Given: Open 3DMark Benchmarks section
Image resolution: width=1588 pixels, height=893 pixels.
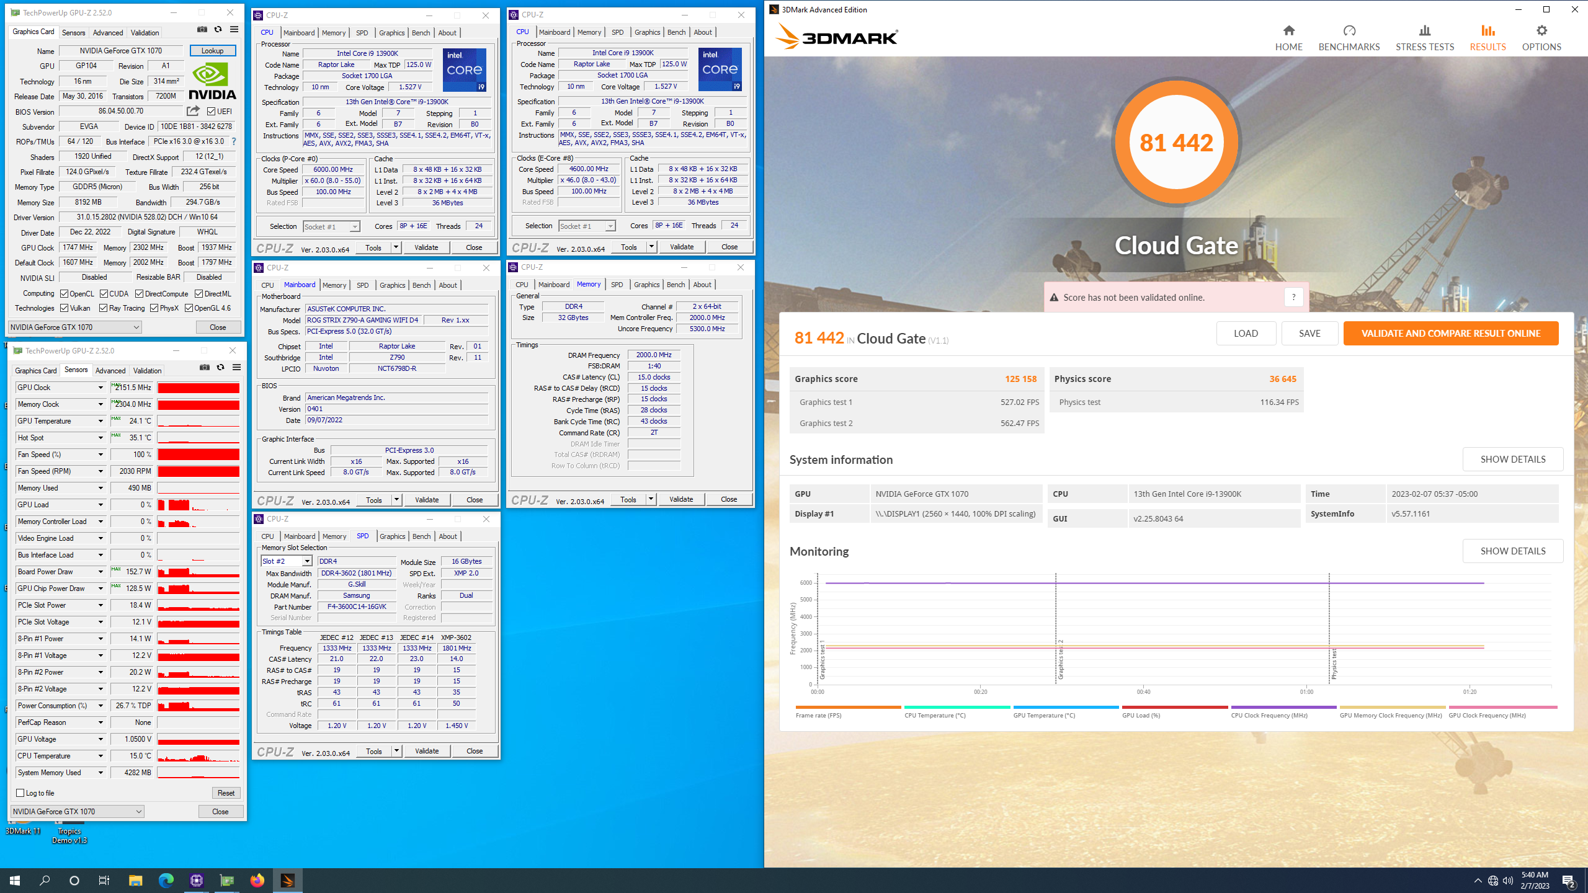Looking at the screenshot, I should click(1349, 38).
